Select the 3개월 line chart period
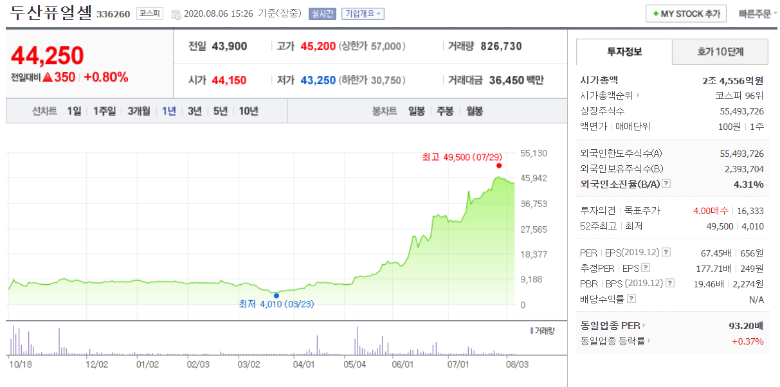The width and height of the screenshot is (780, 387). (x=138, y=111)
